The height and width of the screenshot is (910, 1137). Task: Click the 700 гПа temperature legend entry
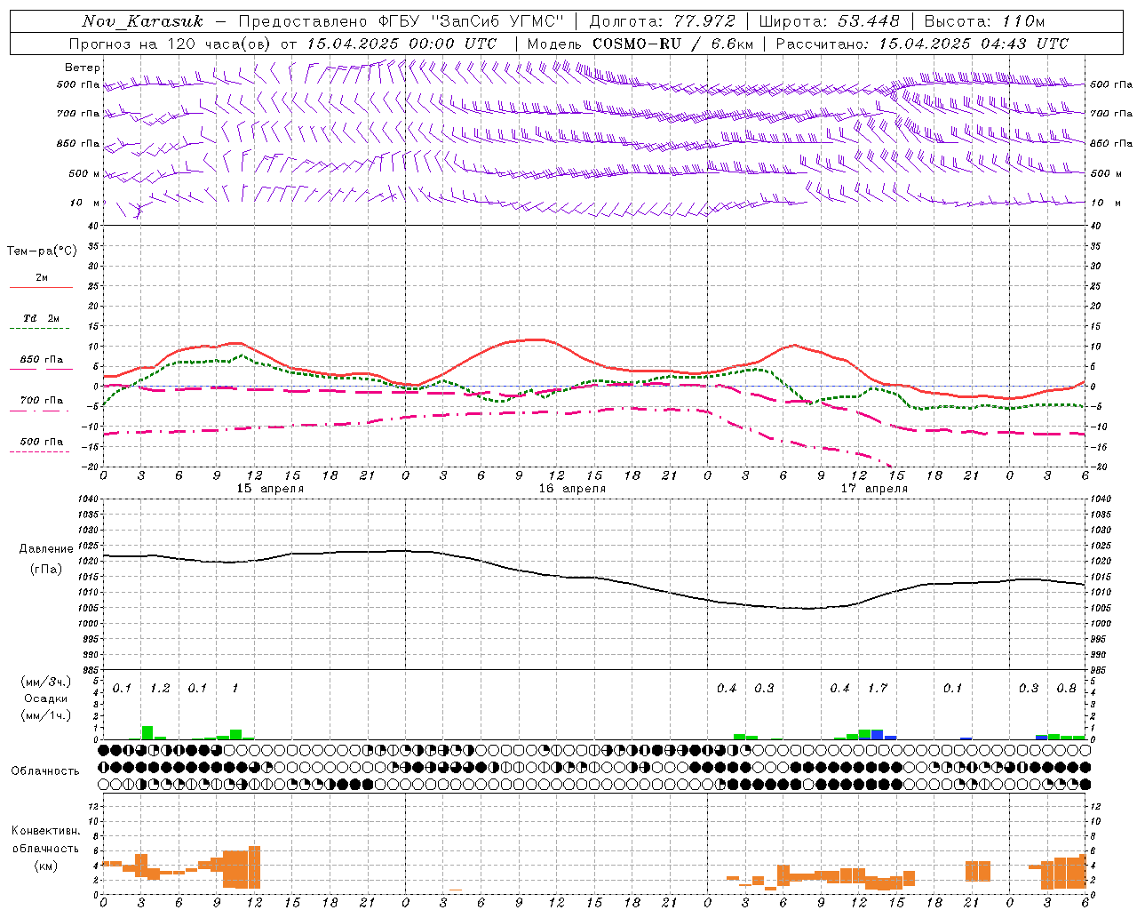(42, 401)
